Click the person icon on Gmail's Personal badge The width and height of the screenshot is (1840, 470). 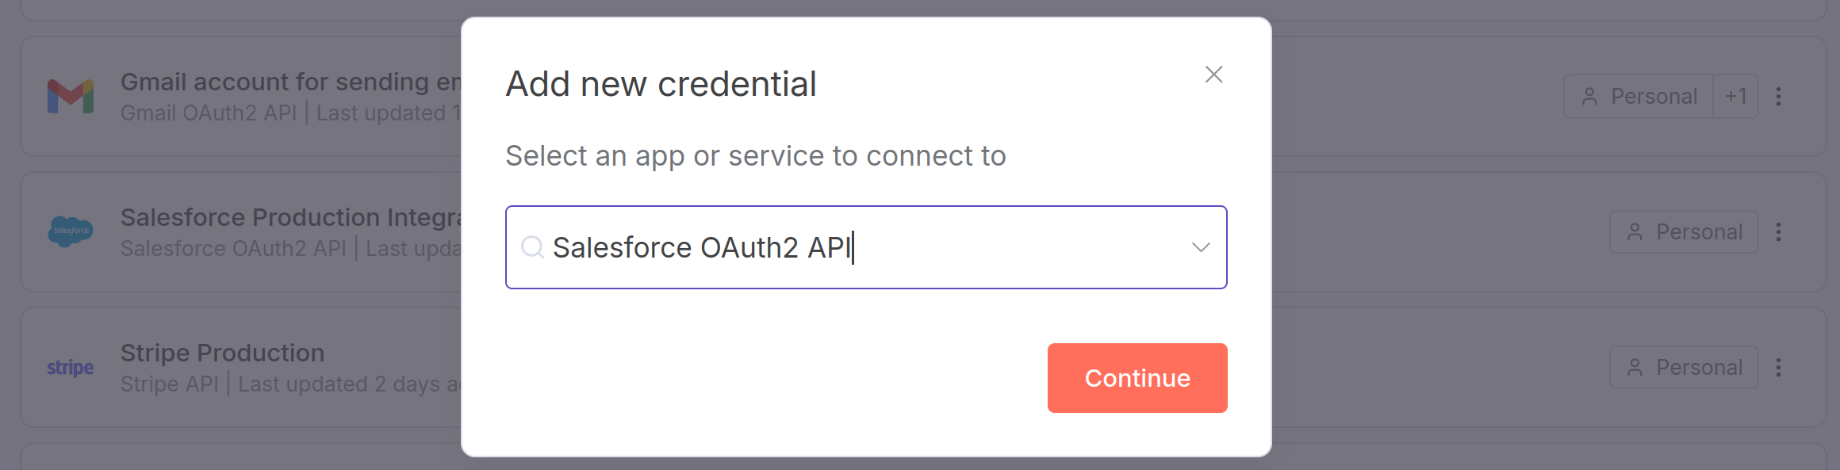pyautogui.click(x=1589, y=96)
